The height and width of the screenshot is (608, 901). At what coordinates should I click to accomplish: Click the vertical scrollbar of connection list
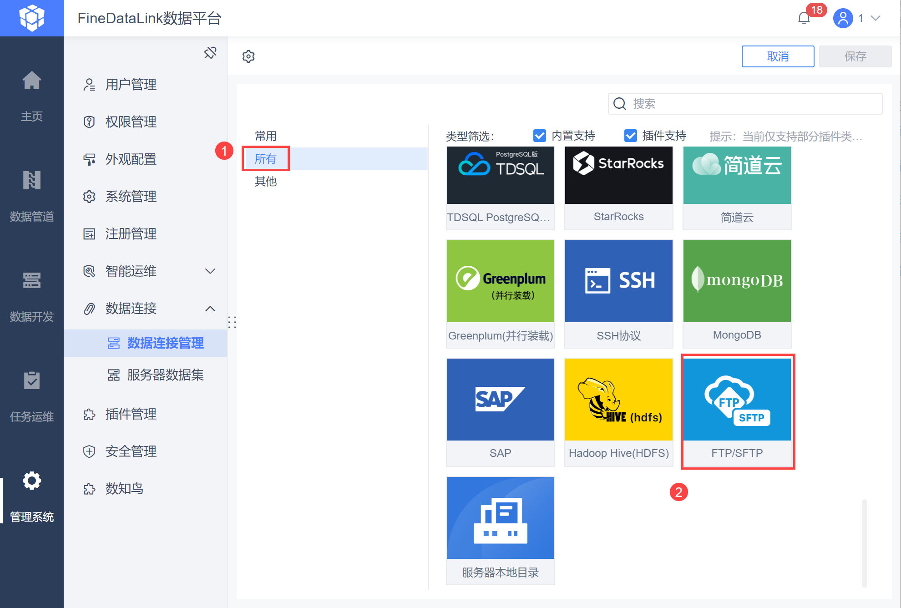(864, 543)
